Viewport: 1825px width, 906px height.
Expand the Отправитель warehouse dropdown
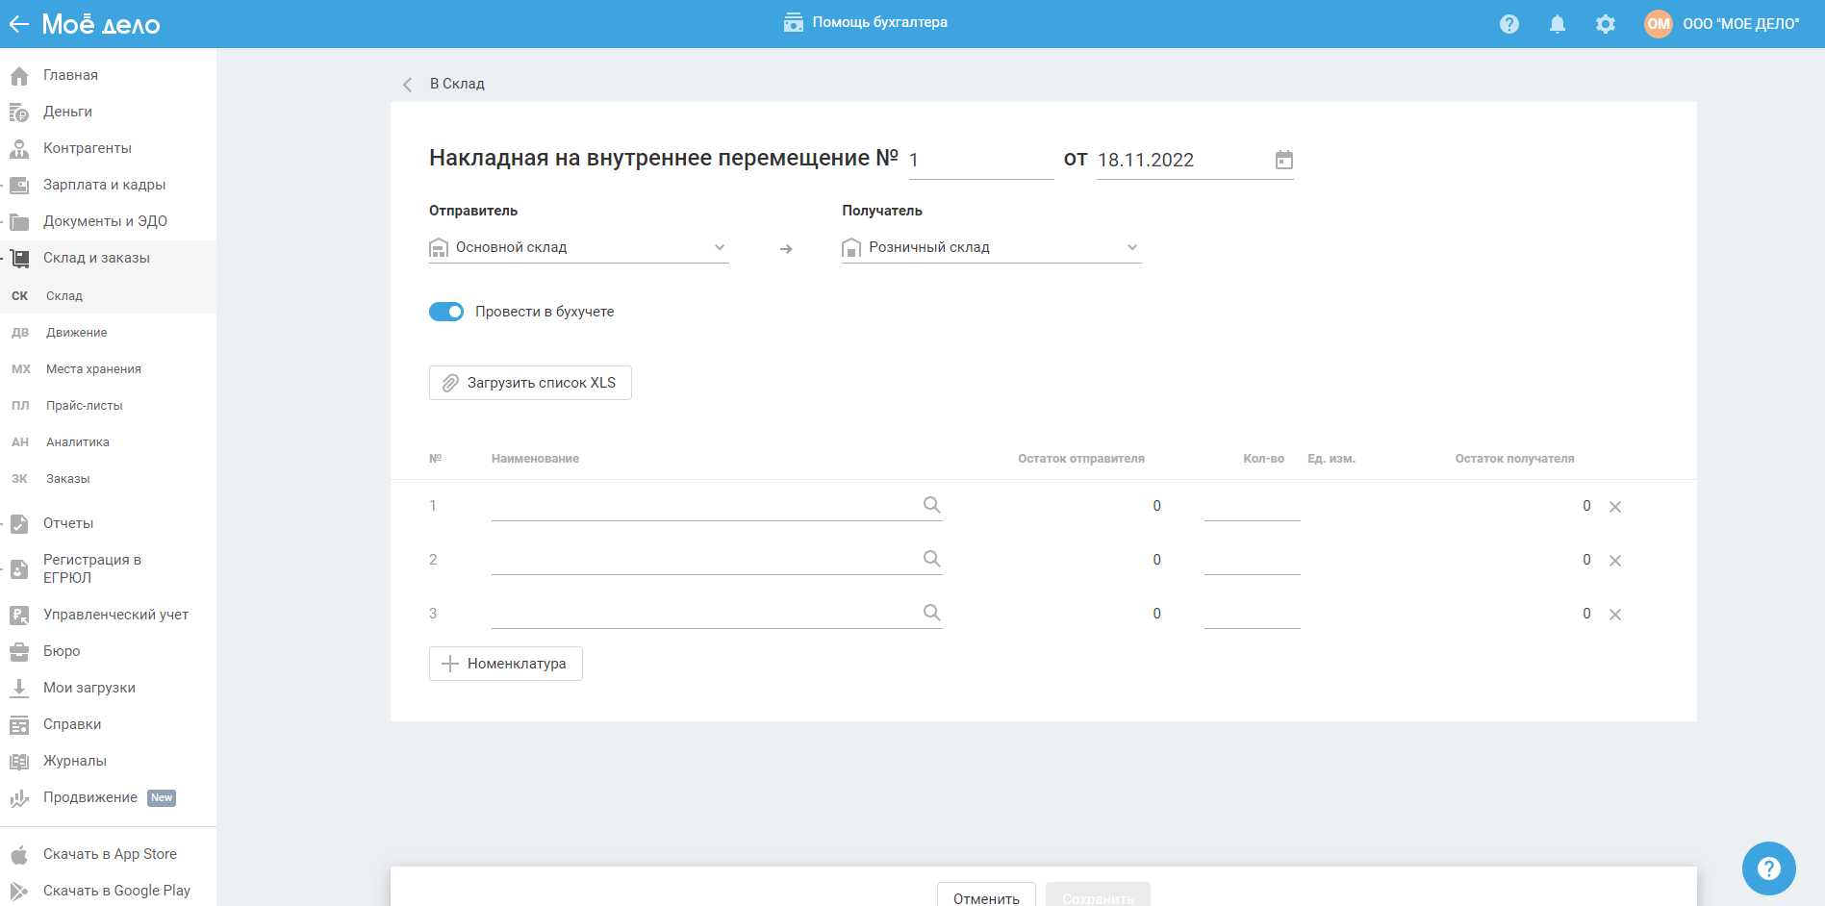pyautogui.click(x=719, y=247)
